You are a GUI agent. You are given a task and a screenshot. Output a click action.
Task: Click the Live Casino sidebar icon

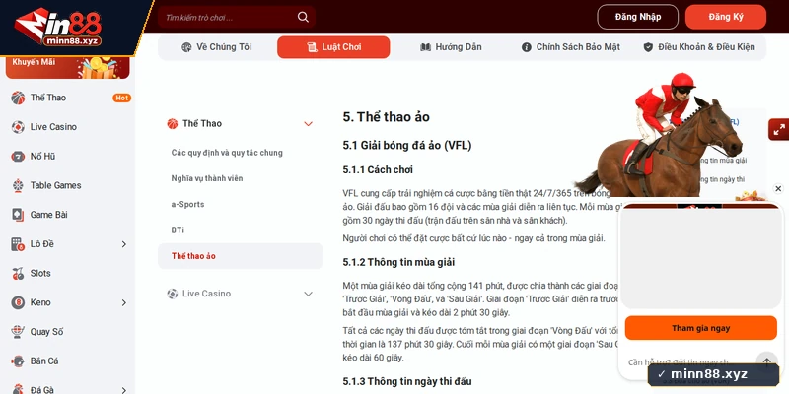click(18, 127)
